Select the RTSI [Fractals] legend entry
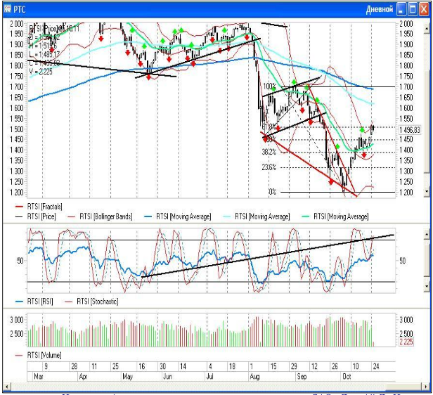 [39, 207]
